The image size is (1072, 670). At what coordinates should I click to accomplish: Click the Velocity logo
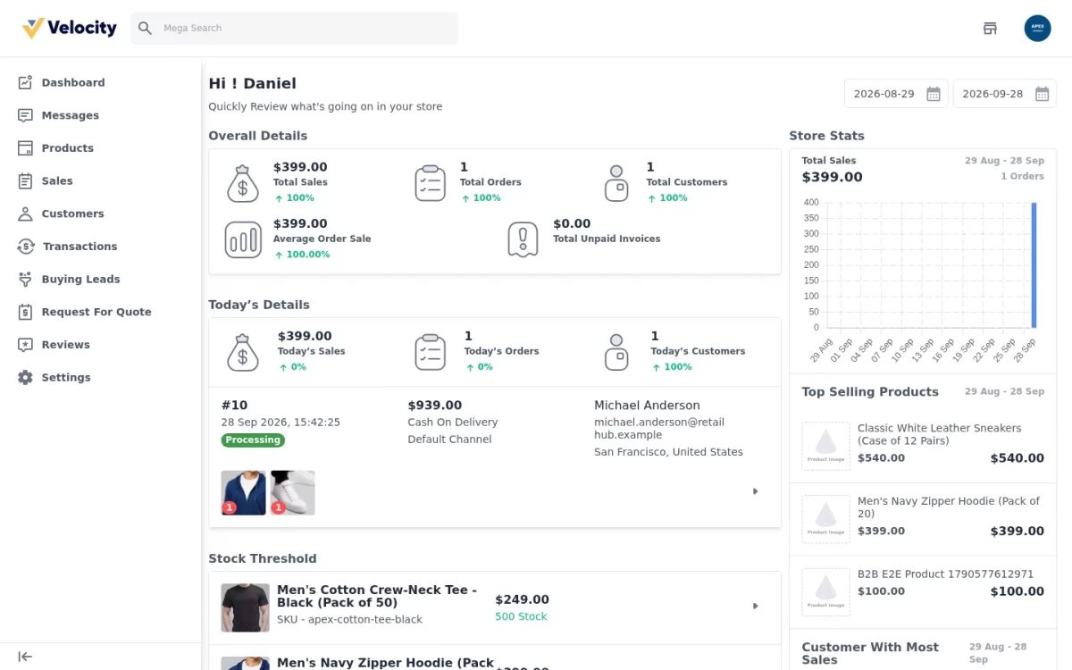(x=70, y=29)
